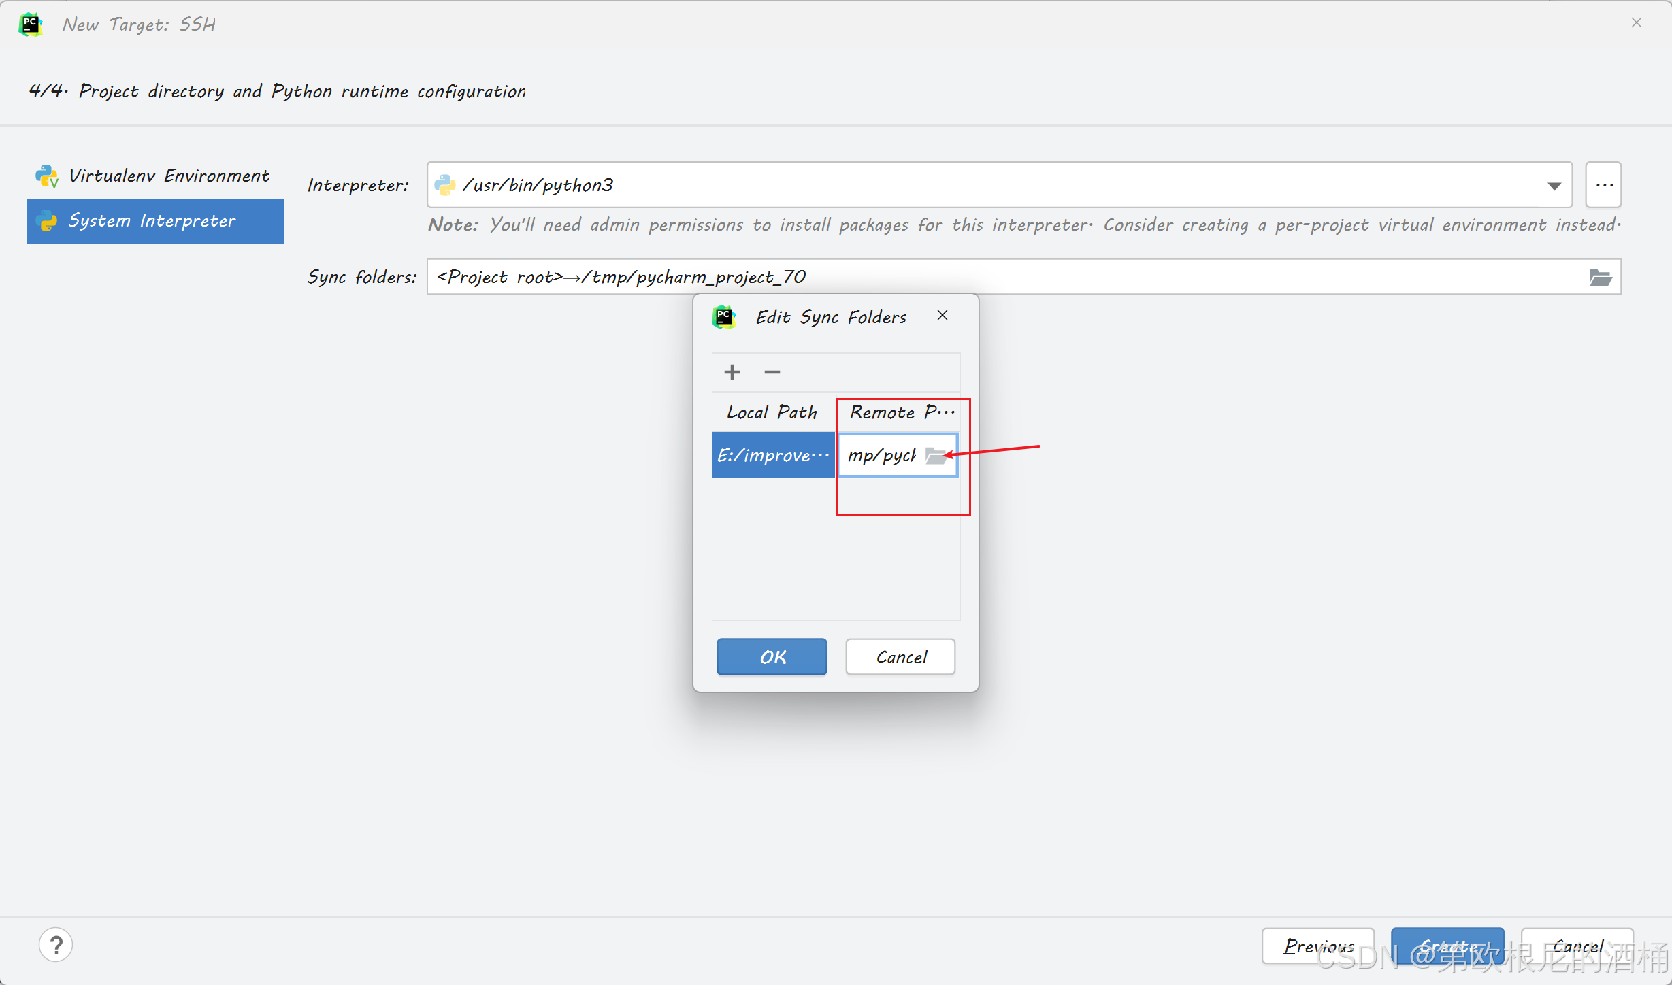Image resolution: width=1672 pixels, height=985 pixels.
Task: Click the Create button
Action: click(1447, 946)
